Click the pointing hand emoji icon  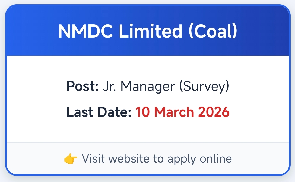(71, 159)
